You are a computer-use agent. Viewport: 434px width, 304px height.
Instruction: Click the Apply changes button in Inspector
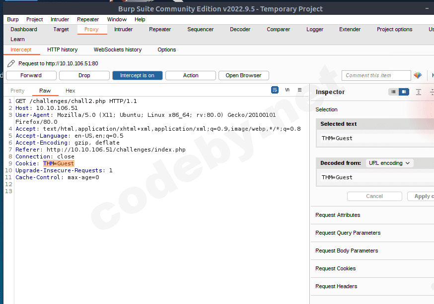[421, 196]
